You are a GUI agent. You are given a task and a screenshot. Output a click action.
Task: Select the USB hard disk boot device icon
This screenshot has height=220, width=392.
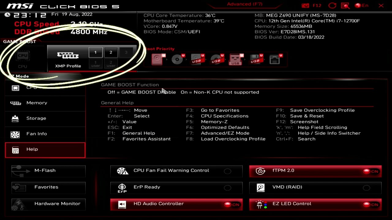[x=198, y=59]
